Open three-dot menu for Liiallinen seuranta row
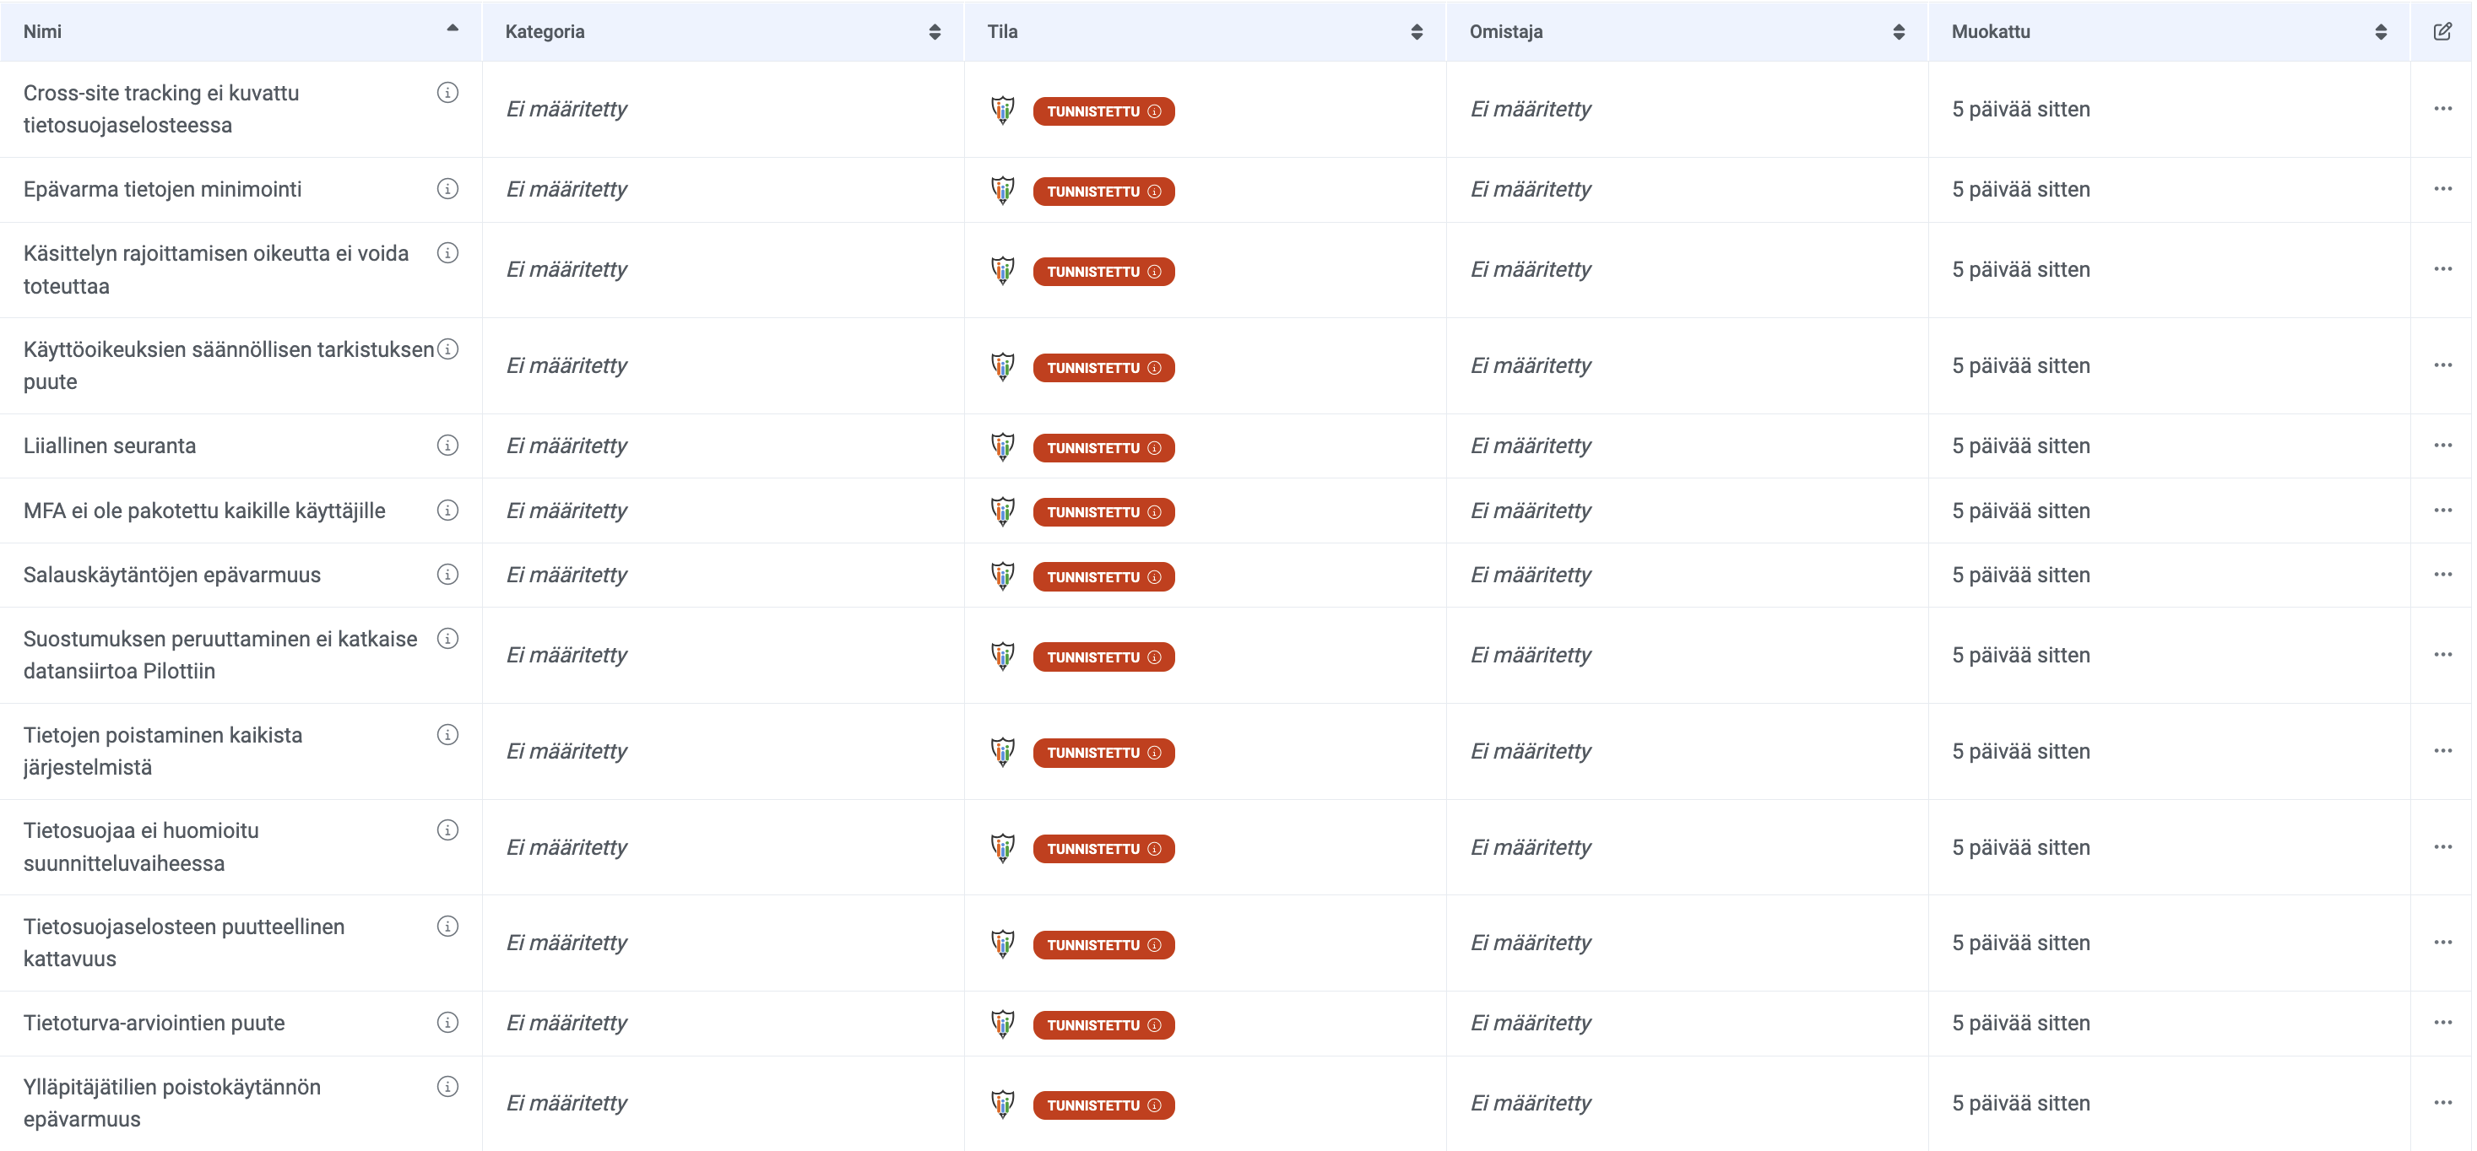The height and width of the screenshot is (1151, 2477). 2442,445
